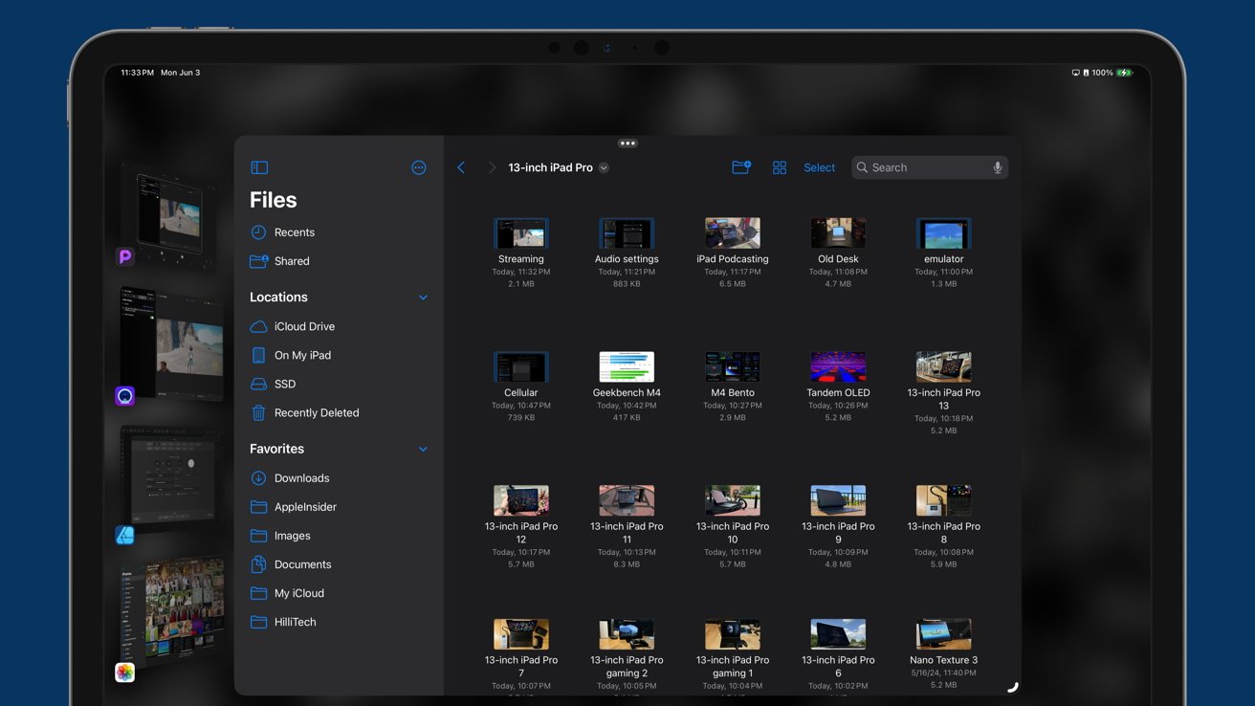The image size is (1255, 706).
Task: Open the Tandem OLED image thumbnail
Action: tap(838, 366)
